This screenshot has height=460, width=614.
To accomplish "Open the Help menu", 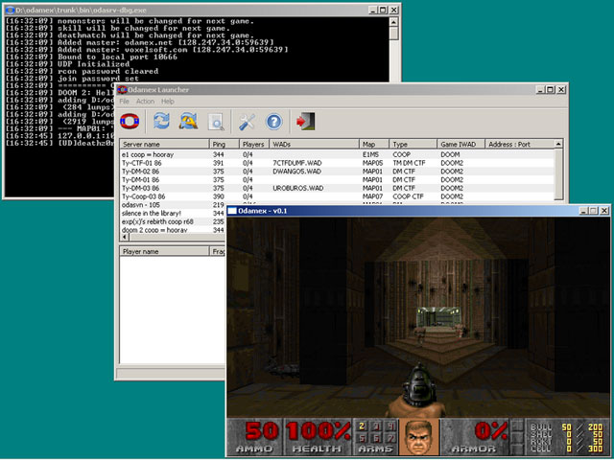I will 168,101.
